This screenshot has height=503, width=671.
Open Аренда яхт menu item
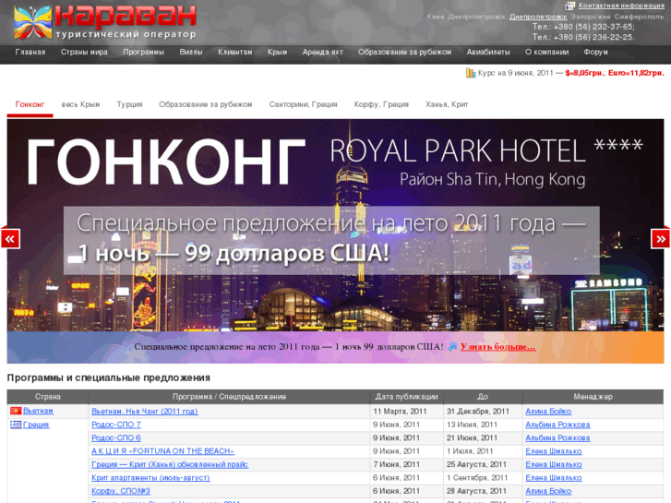click(323, 52)
